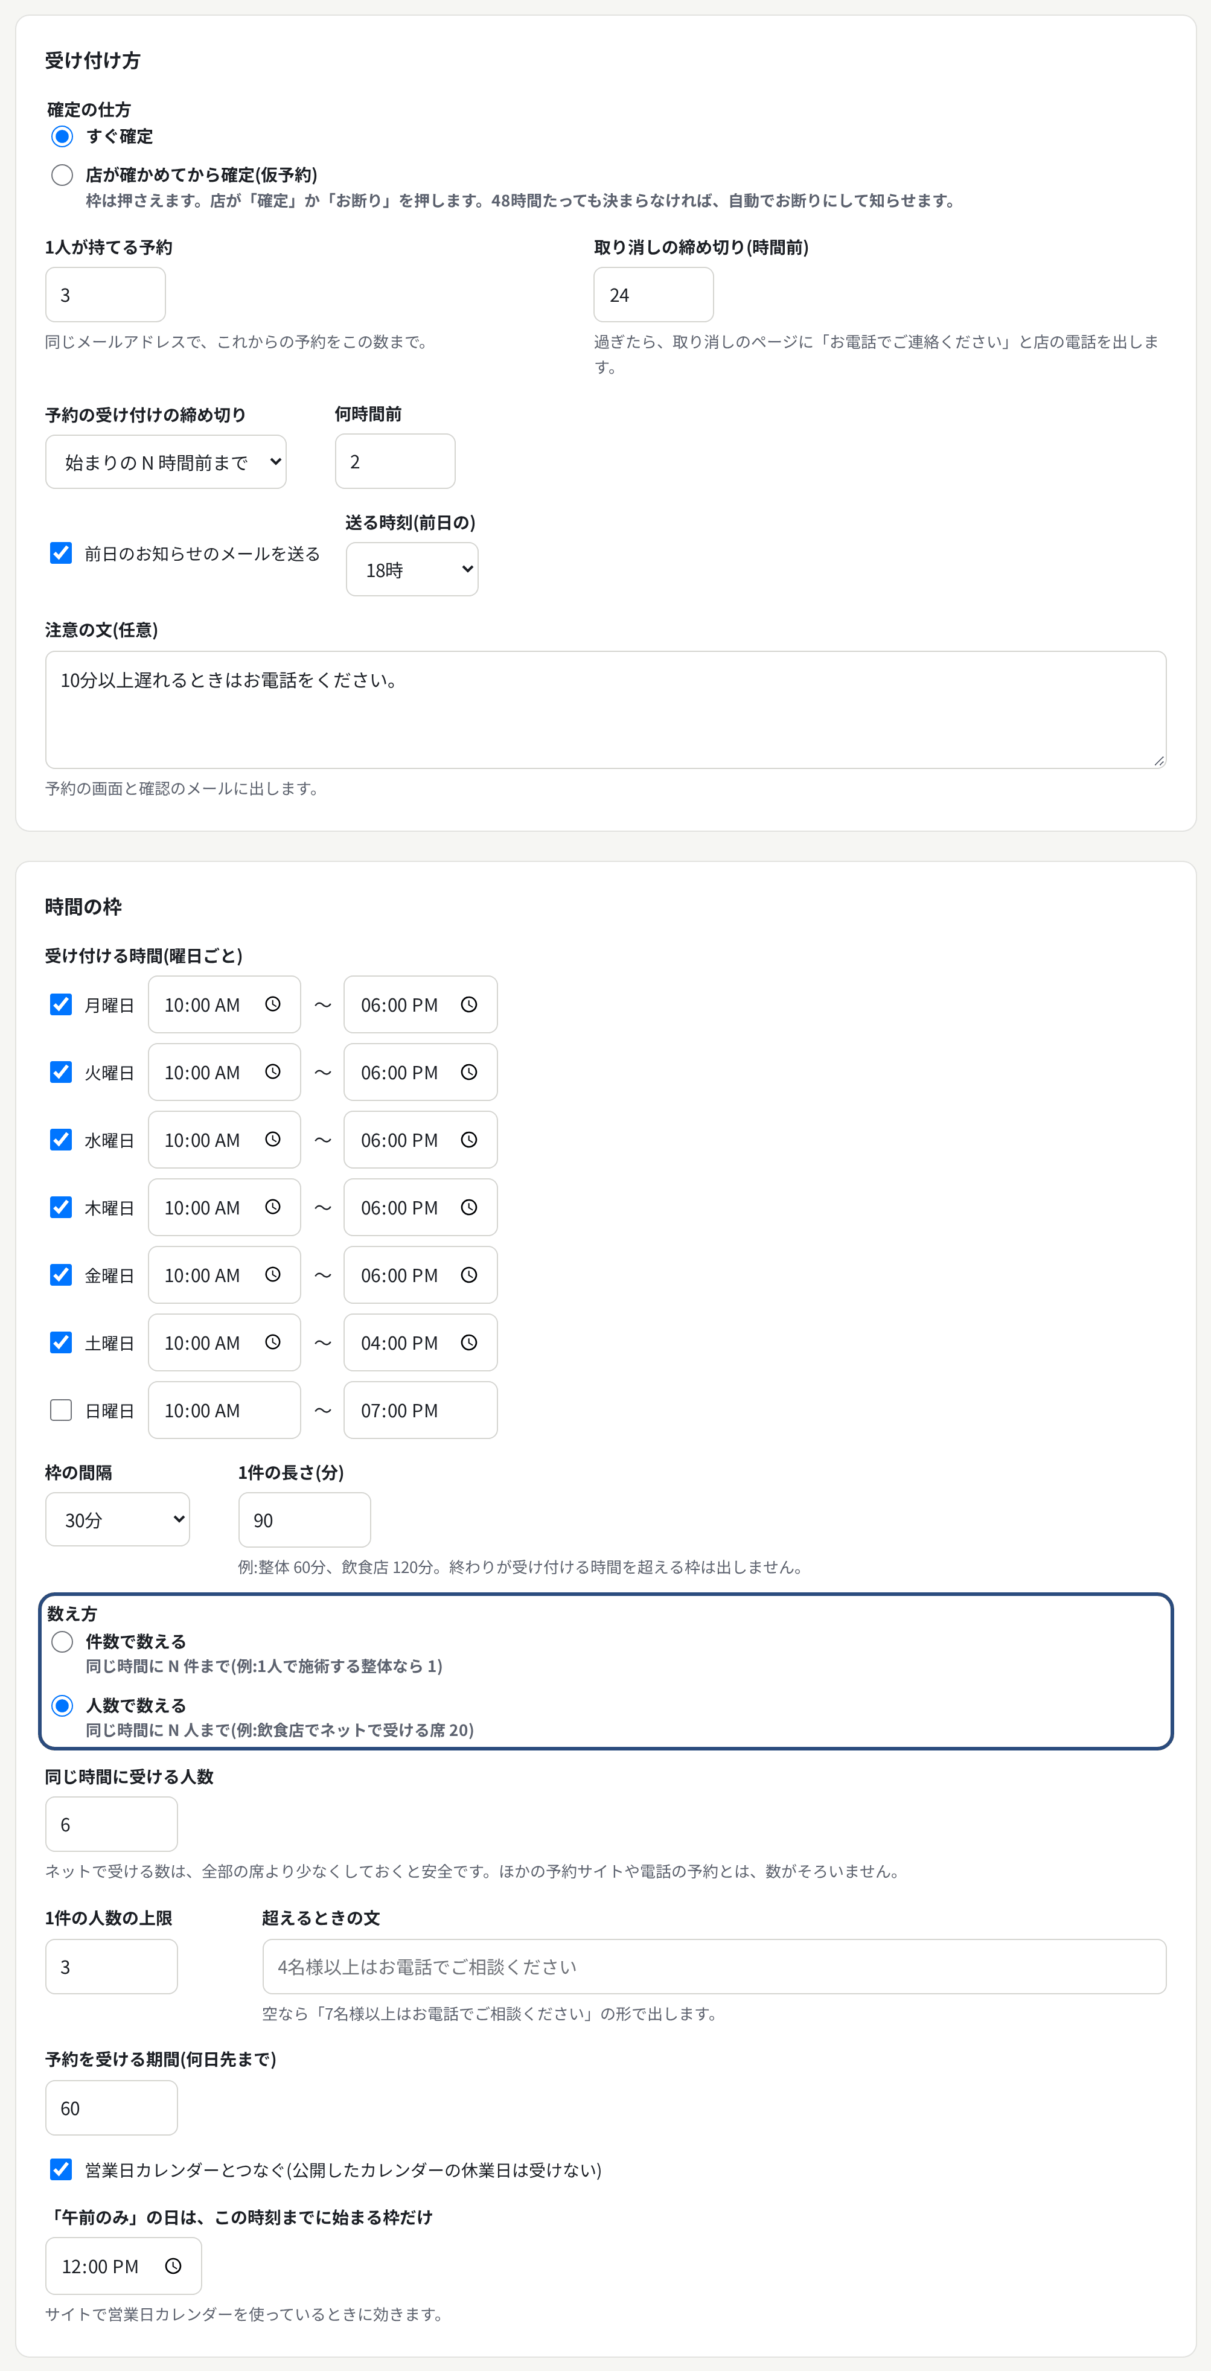1211x2371 pixels.
Task: Click the Sunday 07:00 PM end time field
Action: tap(421, 1410)
